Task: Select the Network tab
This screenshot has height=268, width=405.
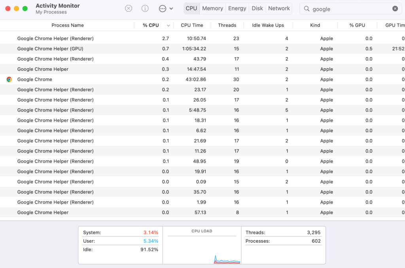Action: pos(279,8)
